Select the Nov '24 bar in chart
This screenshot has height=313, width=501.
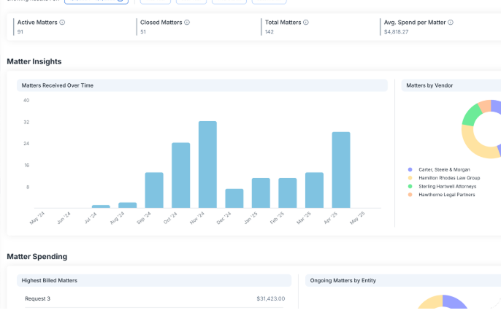pos(207,165)
